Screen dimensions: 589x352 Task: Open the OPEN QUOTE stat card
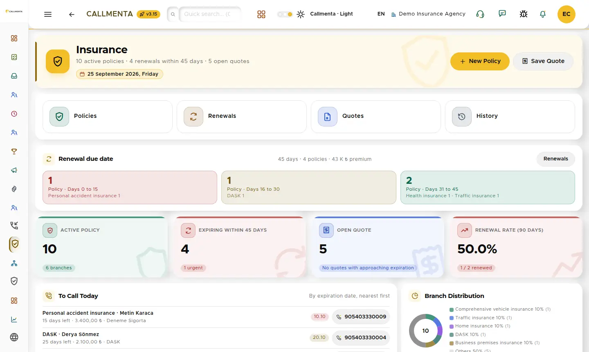pyautogui.click(x=378, y=247)
